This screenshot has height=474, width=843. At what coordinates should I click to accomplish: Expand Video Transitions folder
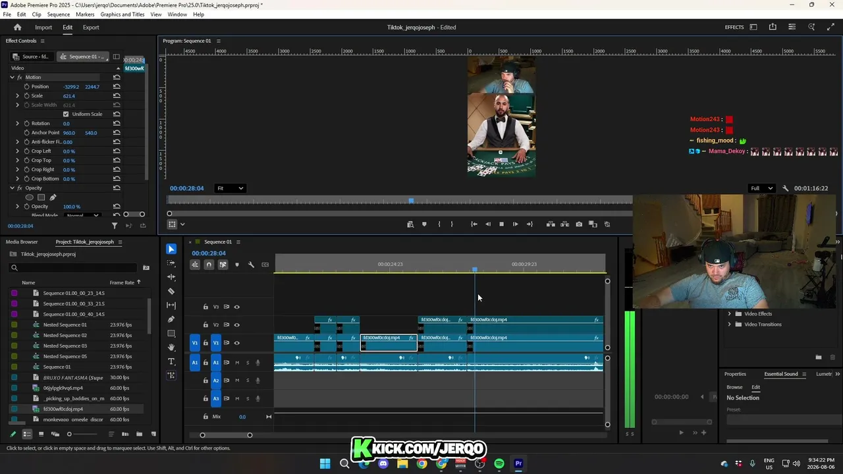(729, 325)
